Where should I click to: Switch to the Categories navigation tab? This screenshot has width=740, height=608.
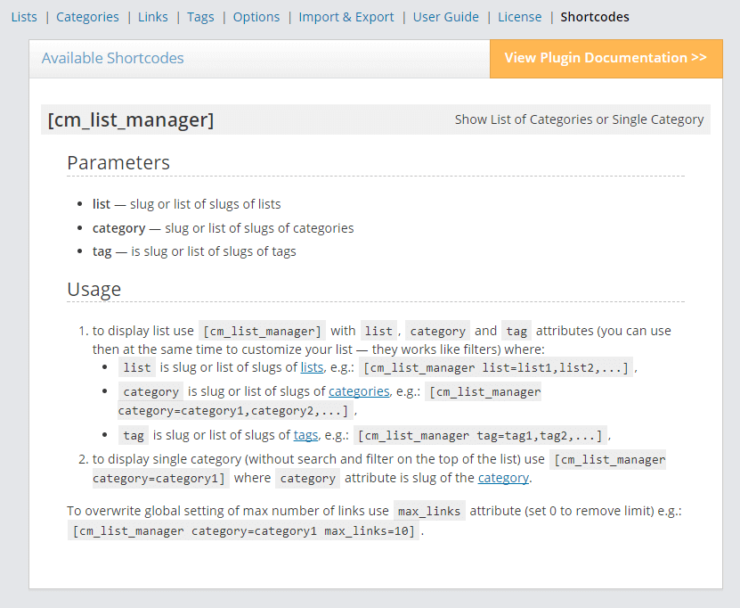point(87,17)
